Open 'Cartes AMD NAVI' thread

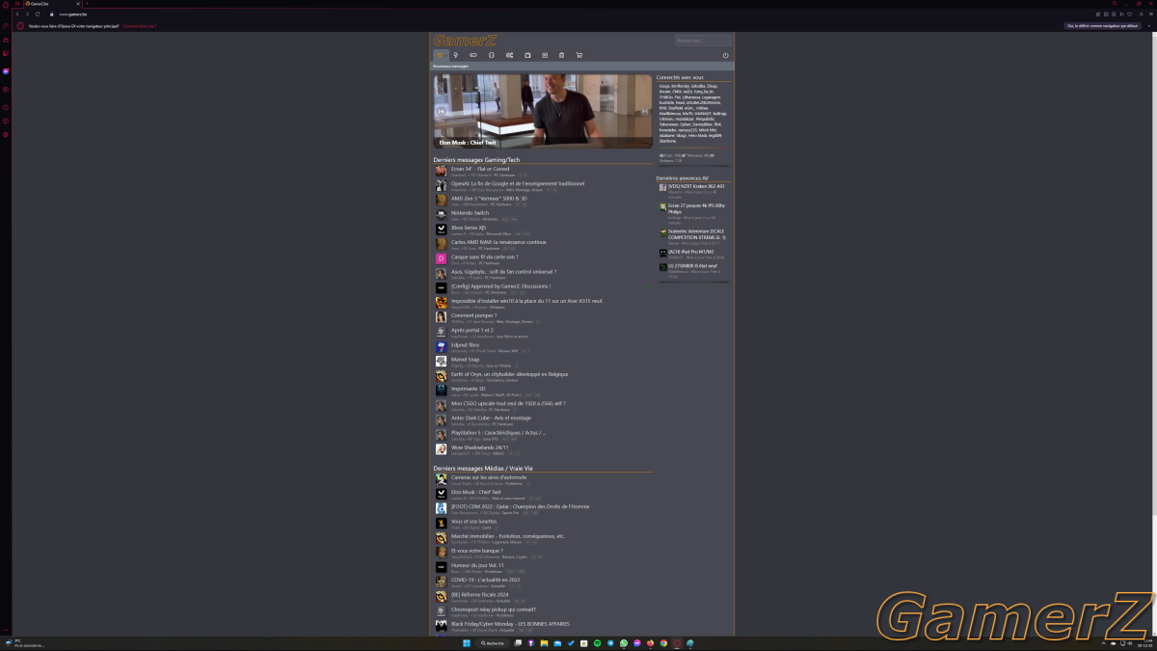[498, 242]
